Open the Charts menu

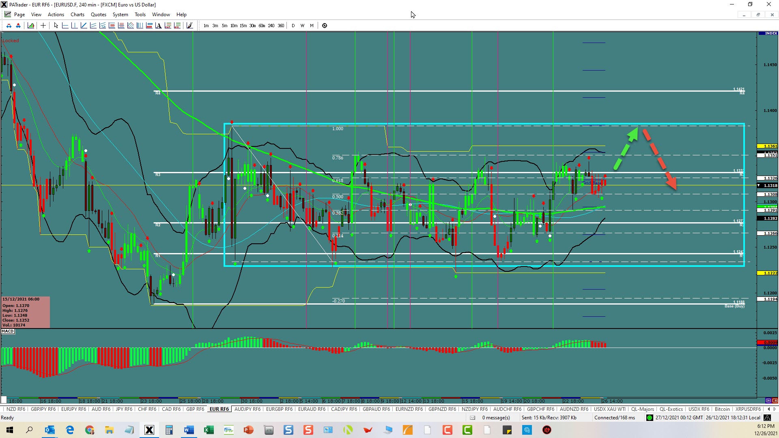coord(77,15)
